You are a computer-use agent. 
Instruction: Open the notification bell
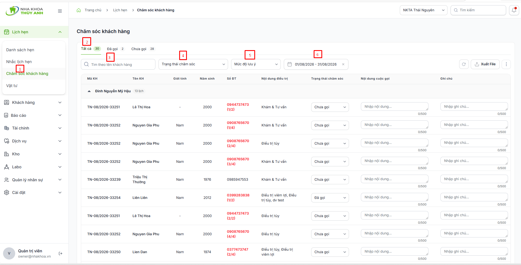tap(514, 10)
